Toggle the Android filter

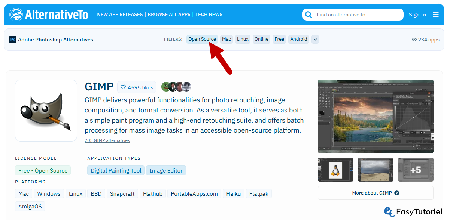click(x=299, y=39)
